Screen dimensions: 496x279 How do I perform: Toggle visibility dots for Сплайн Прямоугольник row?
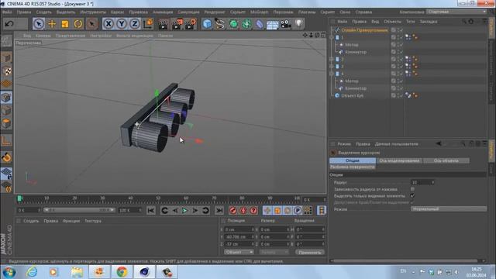click(x=398, y=30)
